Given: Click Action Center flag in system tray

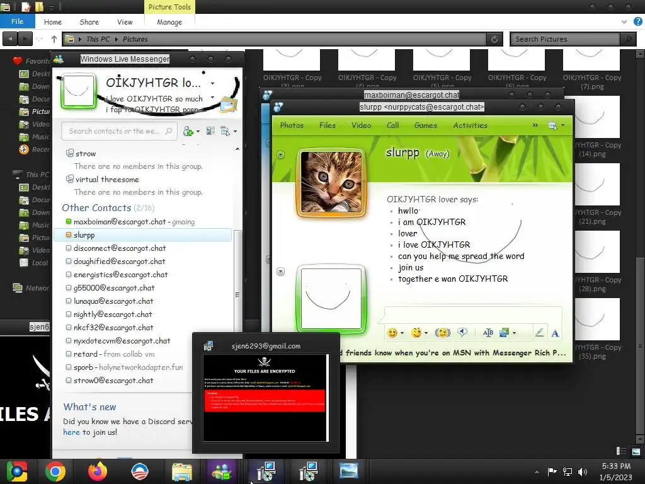Looking at the screenshot, I should coord(552,471).
